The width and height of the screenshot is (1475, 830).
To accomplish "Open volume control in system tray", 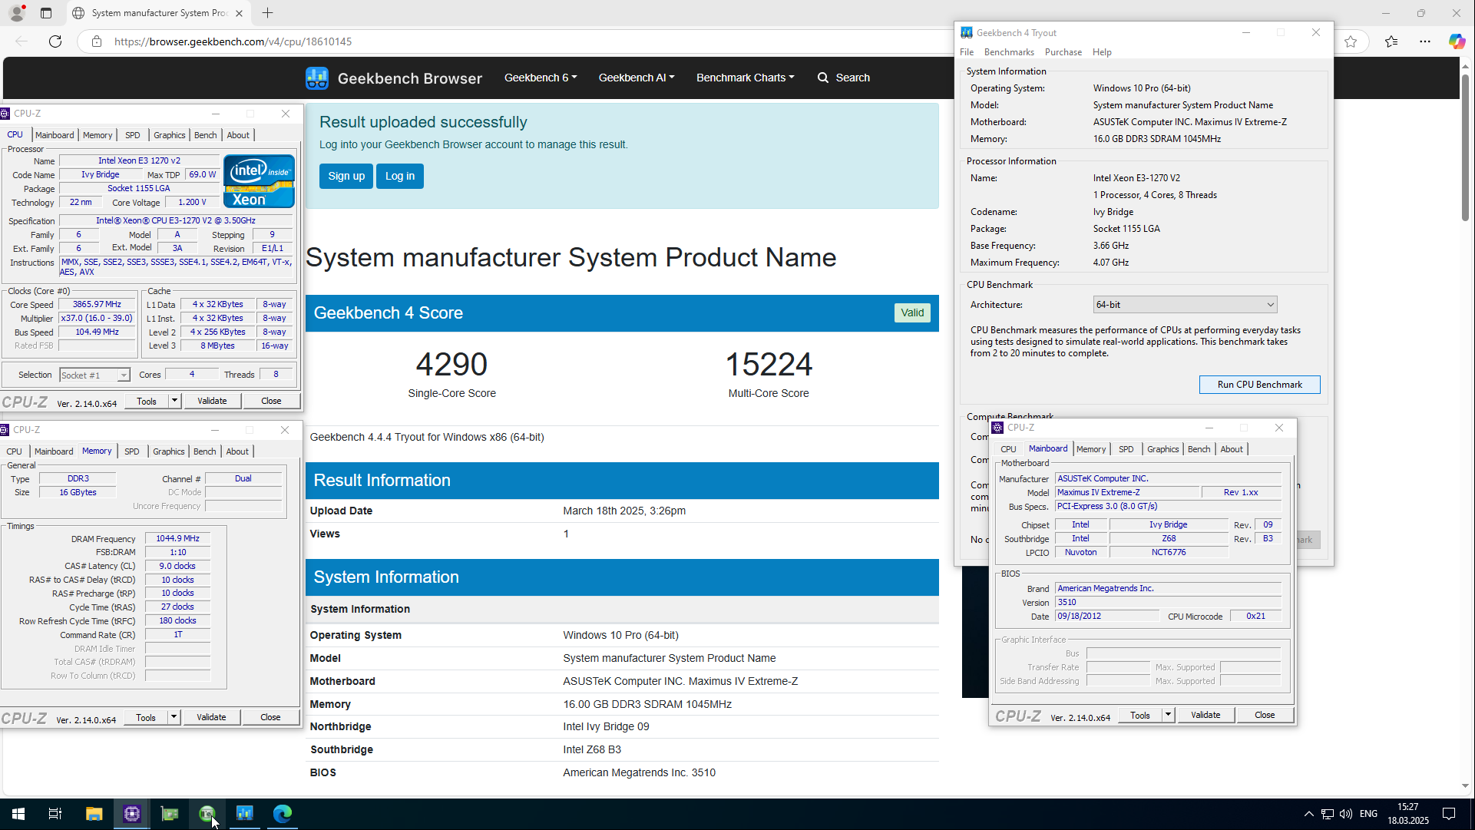I will (1346, 814).
